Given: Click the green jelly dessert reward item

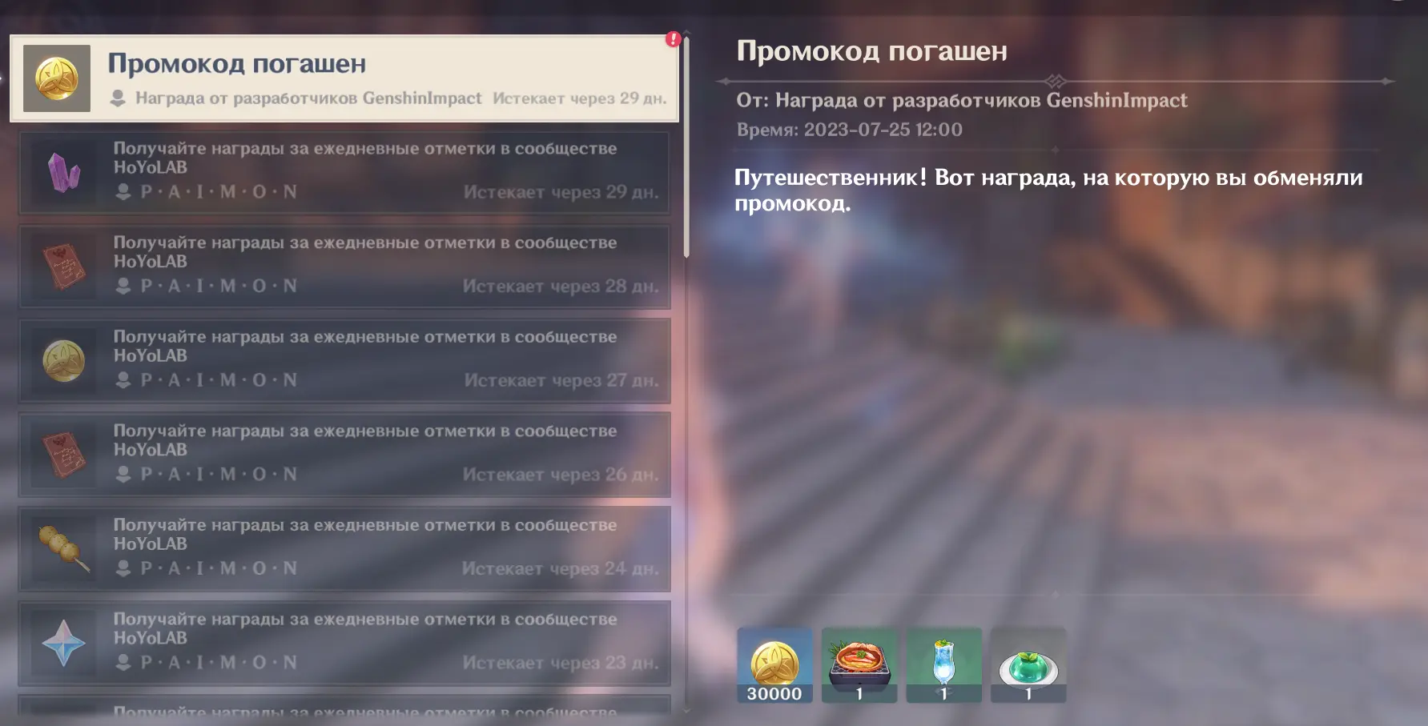Looking at the screenshot, I should point(1028,665).
